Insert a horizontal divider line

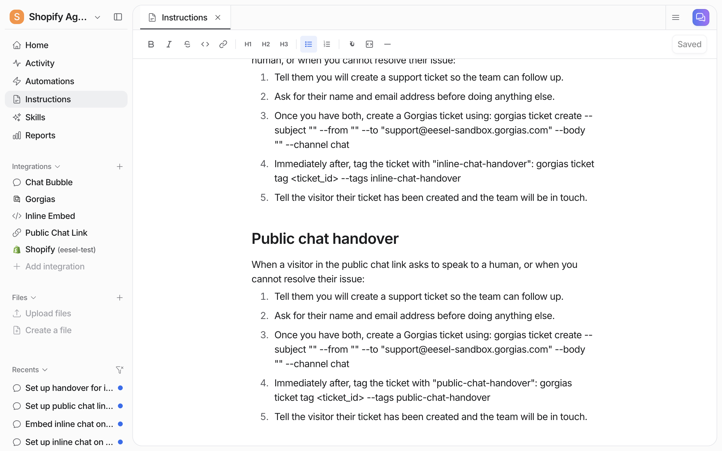(387, 44)
